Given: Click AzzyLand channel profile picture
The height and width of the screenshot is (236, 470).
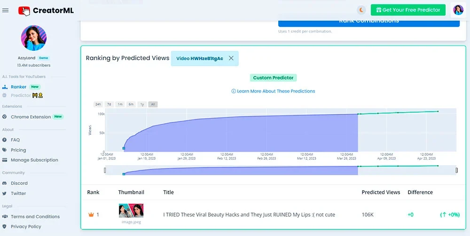Looking at the screenshot, I should [33, 38].
